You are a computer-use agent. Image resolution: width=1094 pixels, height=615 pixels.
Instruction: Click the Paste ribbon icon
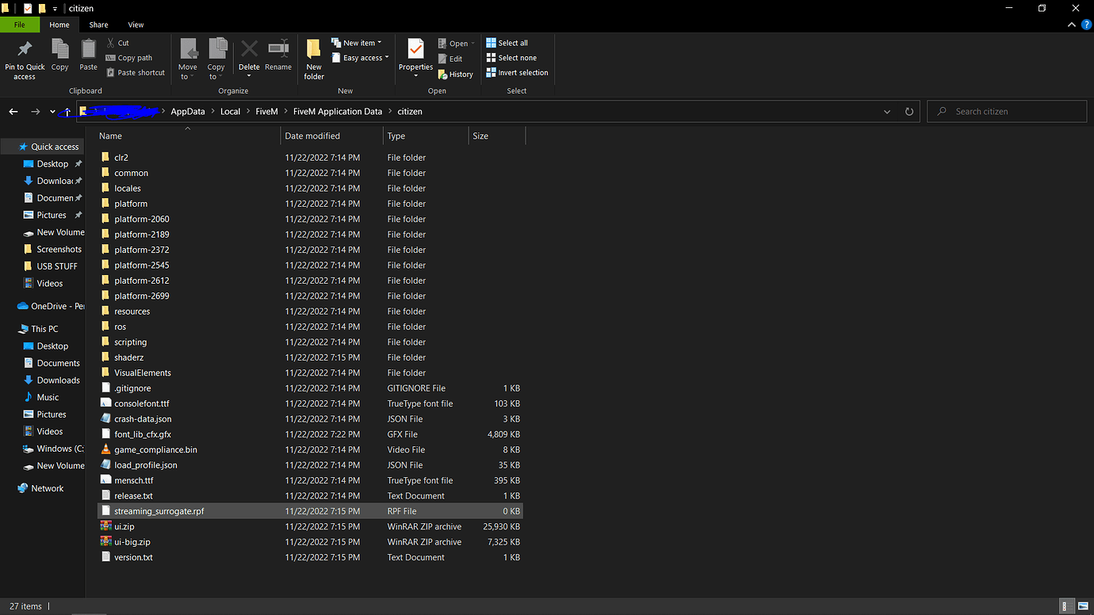coord(89,49)
